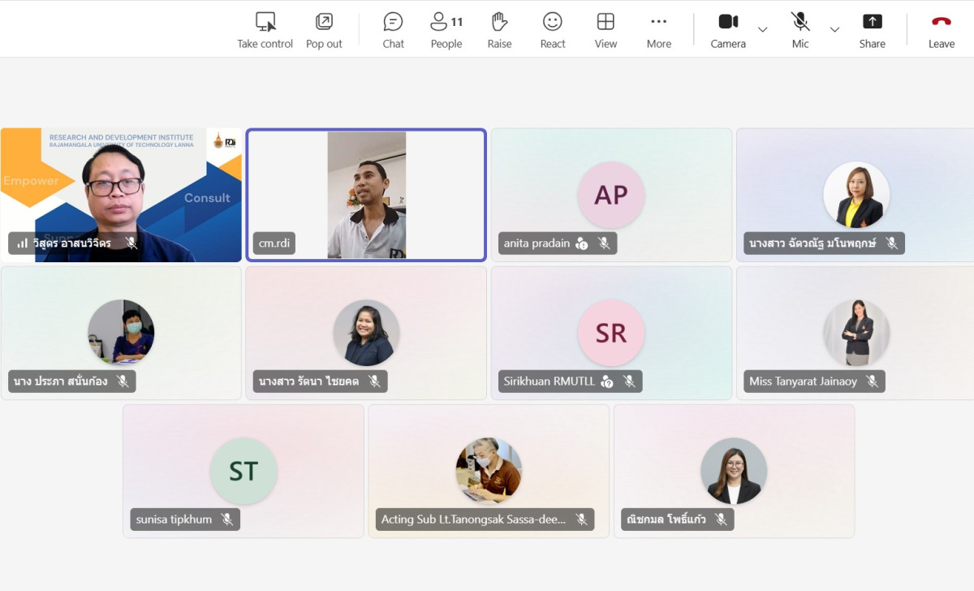Pop out the shared content window
Viewport: 974px width, 591px height.
pos(324,22)
